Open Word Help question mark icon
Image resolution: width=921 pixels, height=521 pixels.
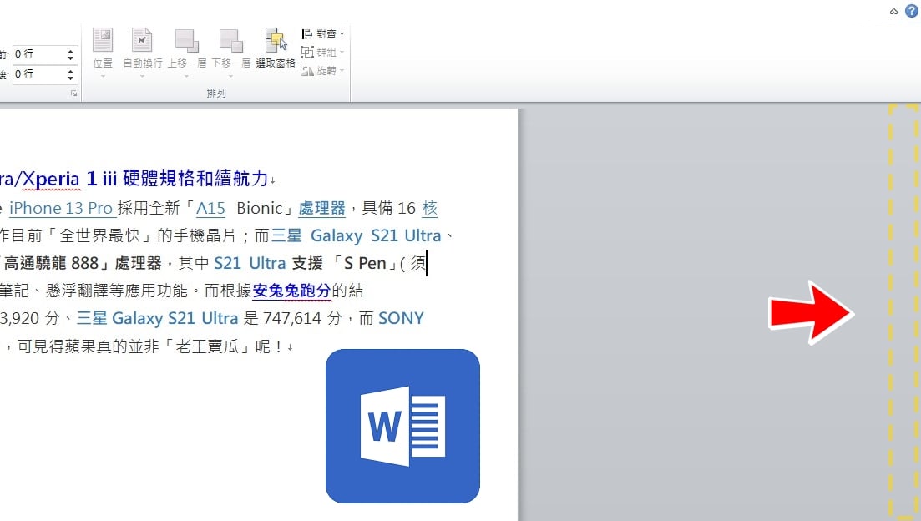tap(912, 11)
